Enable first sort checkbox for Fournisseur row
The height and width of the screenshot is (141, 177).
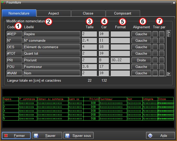coord(155,67)
